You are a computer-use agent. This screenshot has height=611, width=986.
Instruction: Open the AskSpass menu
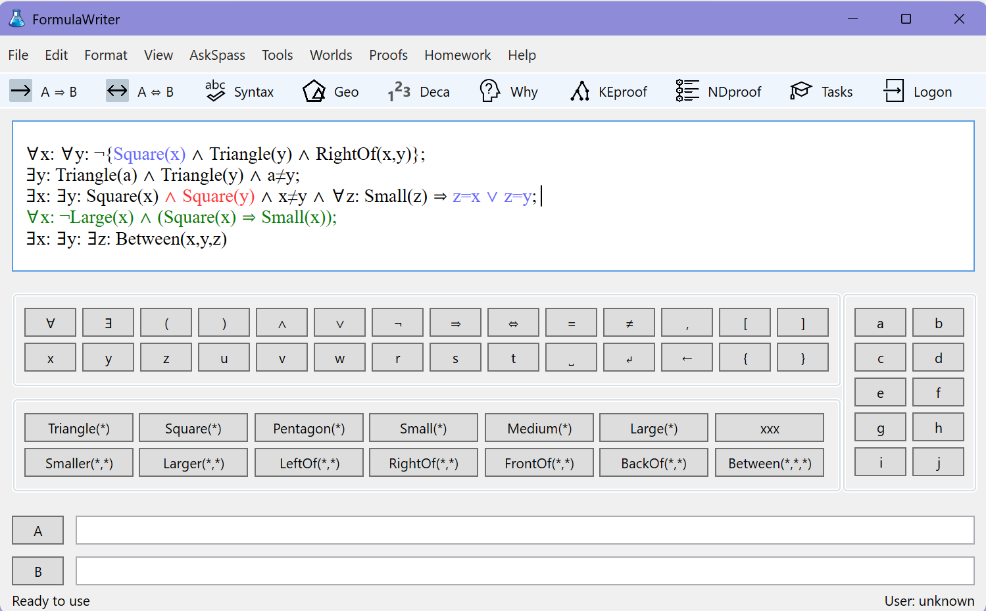pos(217,55)
